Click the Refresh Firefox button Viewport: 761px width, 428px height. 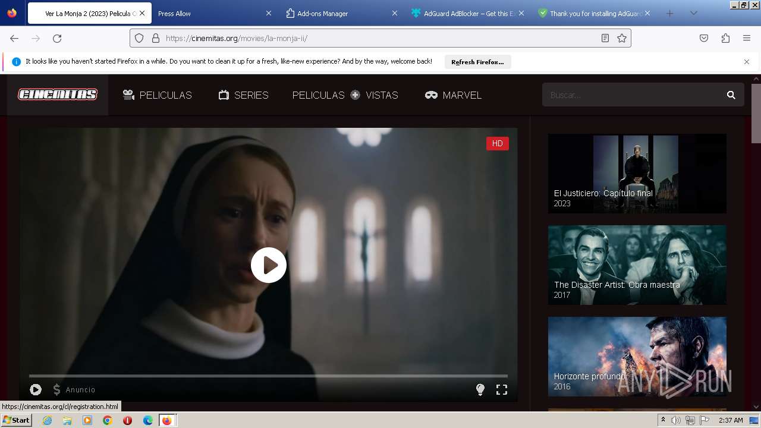tap(477, 62)
